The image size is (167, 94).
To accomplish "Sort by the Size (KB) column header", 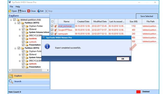I will (x=134, y=21).
